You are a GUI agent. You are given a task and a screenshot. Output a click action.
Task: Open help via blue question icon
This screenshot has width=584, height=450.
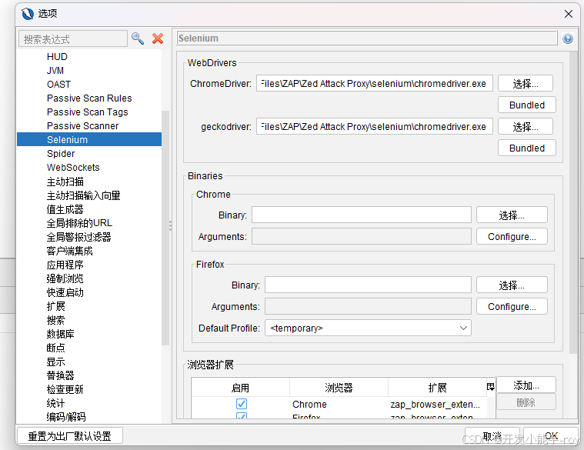click(x=568, y=38)
